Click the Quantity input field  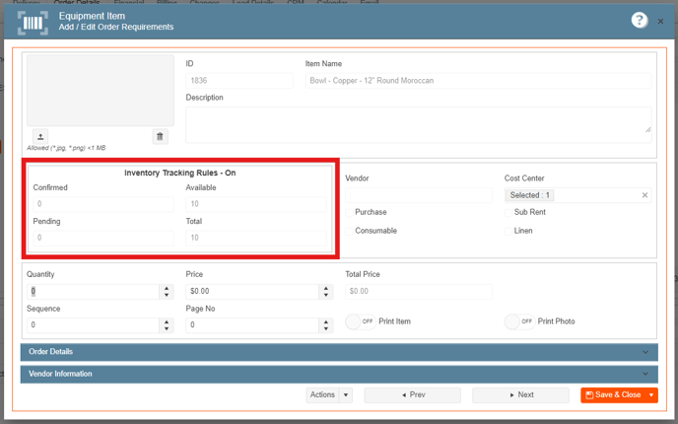[93, 291]
